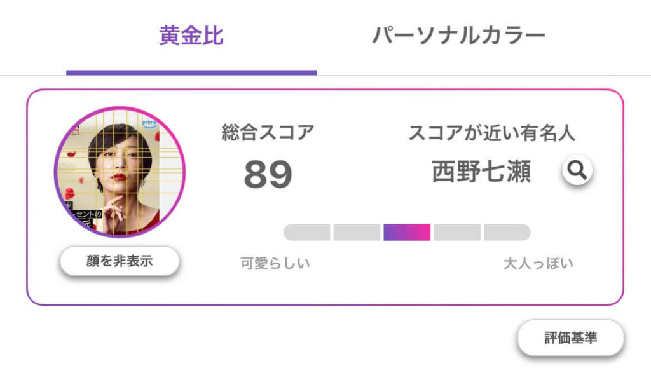Select the second gray segment of the scale bar
Image resolution: width=651 pixels, height=375 pixels.
click(357, 233)
